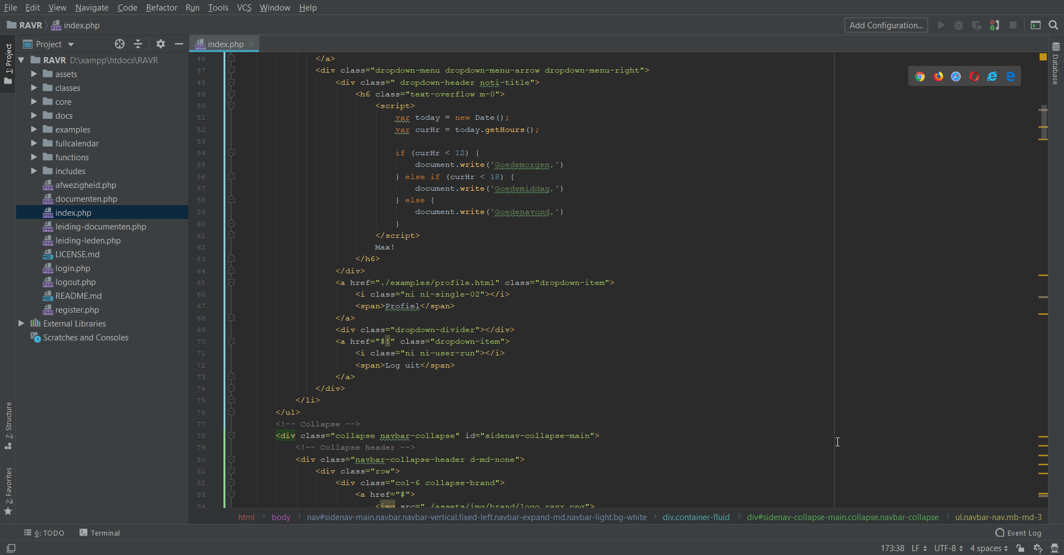
Task: Click the Firefox browser preview icon
Action: (x=938, y=77)
